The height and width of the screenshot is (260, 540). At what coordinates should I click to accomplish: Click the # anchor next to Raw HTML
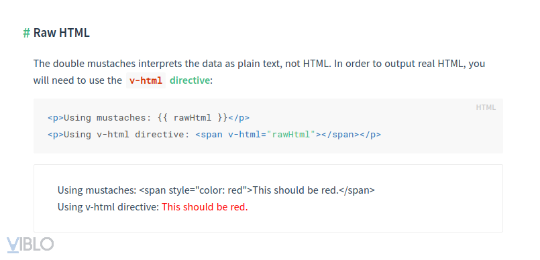(x=27, y=33)
